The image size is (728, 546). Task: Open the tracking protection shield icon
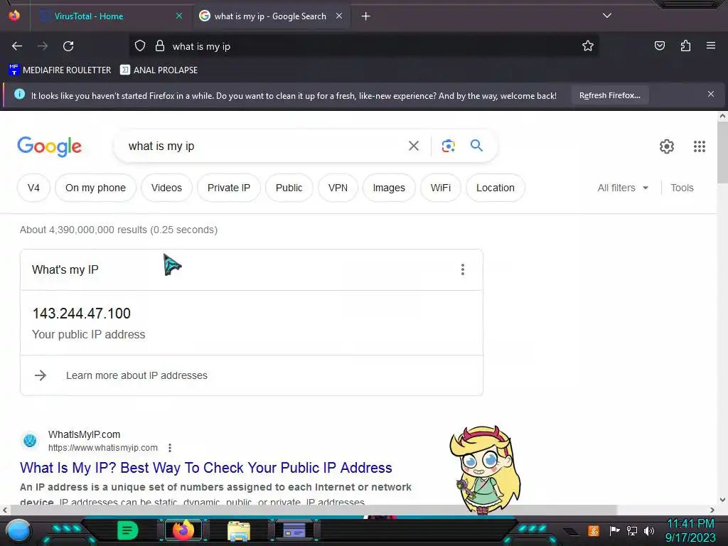tap(140, 45)
